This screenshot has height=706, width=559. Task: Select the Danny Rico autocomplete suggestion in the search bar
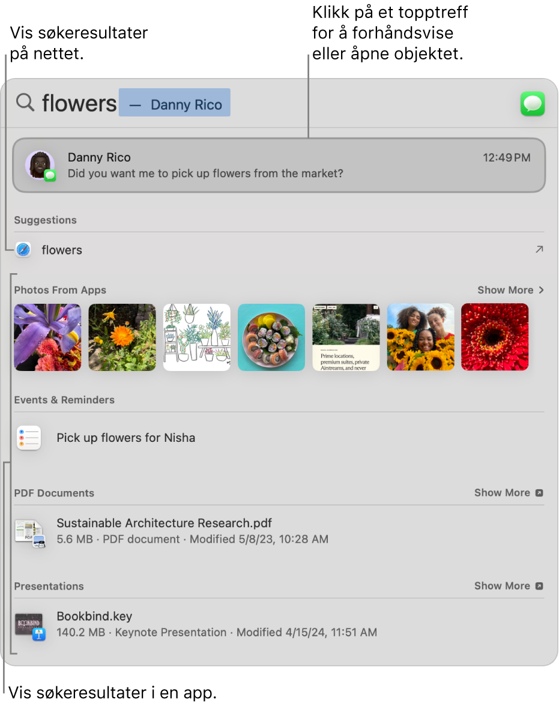pyautogui.click(x=175, y=103)
